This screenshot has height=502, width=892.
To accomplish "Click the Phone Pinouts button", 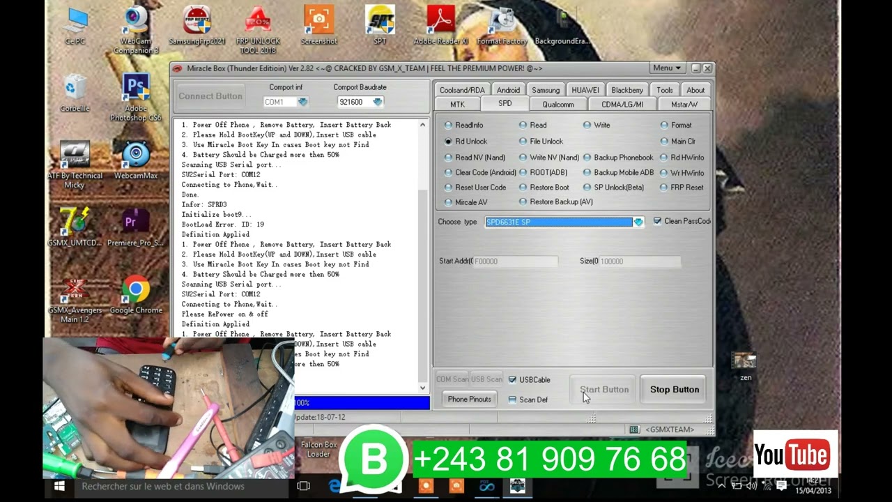I will point(470,400).
